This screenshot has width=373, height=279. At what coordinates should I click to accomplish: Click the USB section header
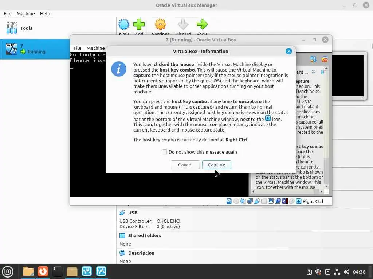[133, 213]
